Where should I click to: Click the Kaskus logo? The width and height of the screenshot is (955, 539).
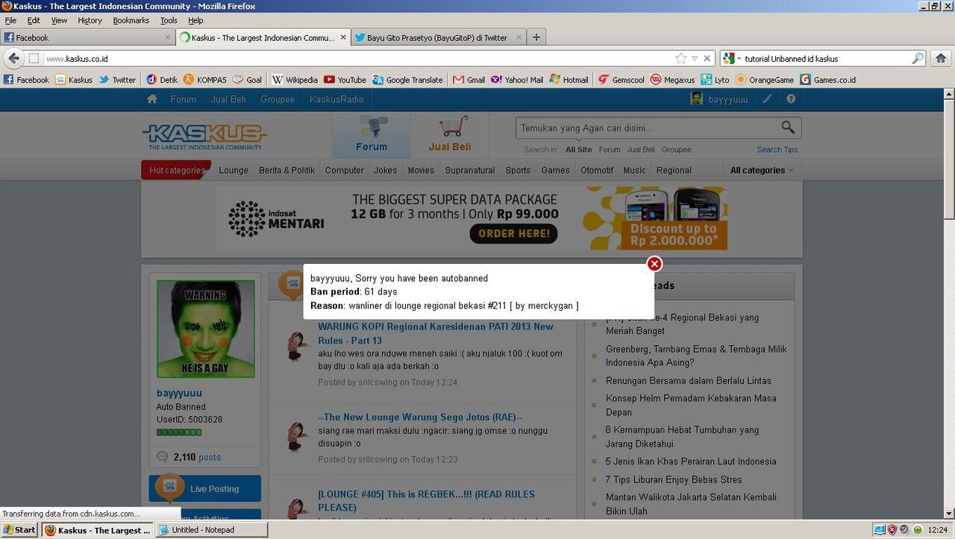204,136
